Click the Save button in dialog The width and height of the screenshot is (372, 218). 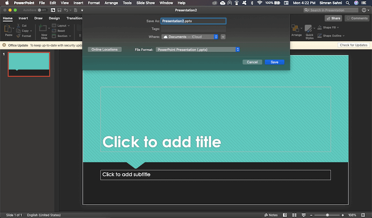274,62
